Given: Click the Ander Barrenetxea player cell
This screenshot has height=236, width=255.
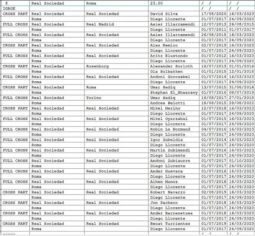Looking at the screenshot, I should [x=174, y=213].
